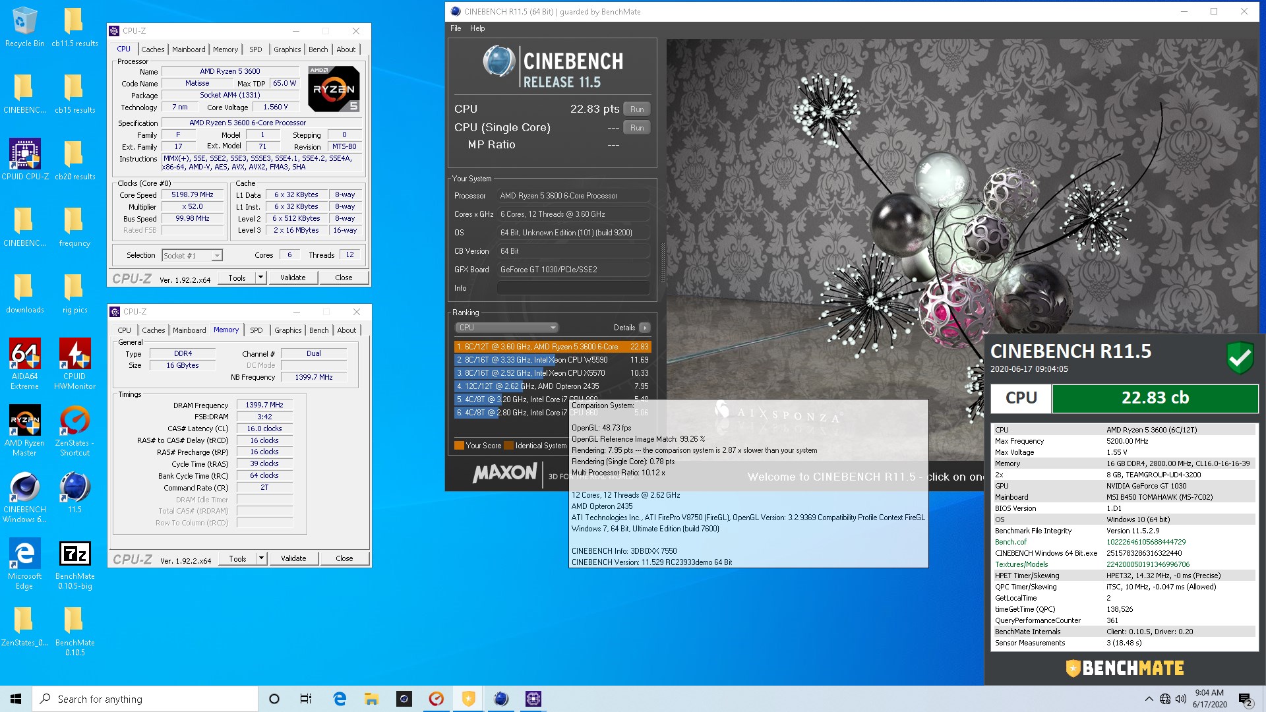Screen dimensions: 1266x712
Task: Click the Identical System brown legend swatch
Action: 509,446
